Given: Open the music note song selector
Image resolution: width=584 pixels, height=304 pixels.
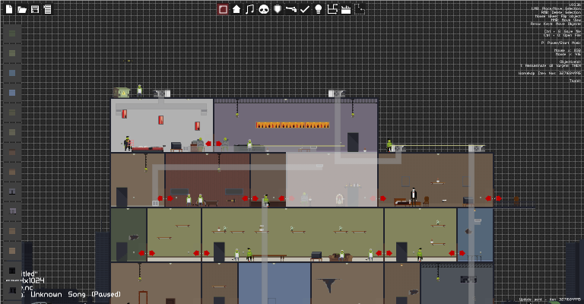Looking at the screenshot, I should click(250, 9).
